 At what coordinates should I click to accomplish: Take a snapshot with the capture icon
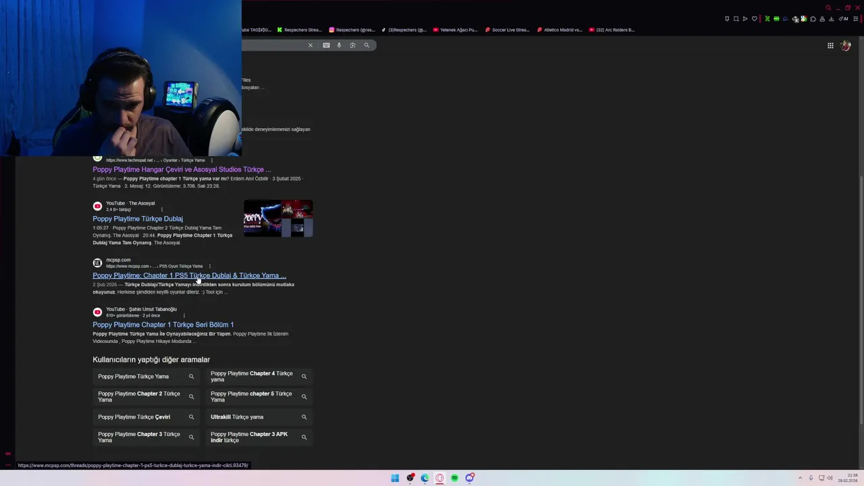[x=736, y=19]
